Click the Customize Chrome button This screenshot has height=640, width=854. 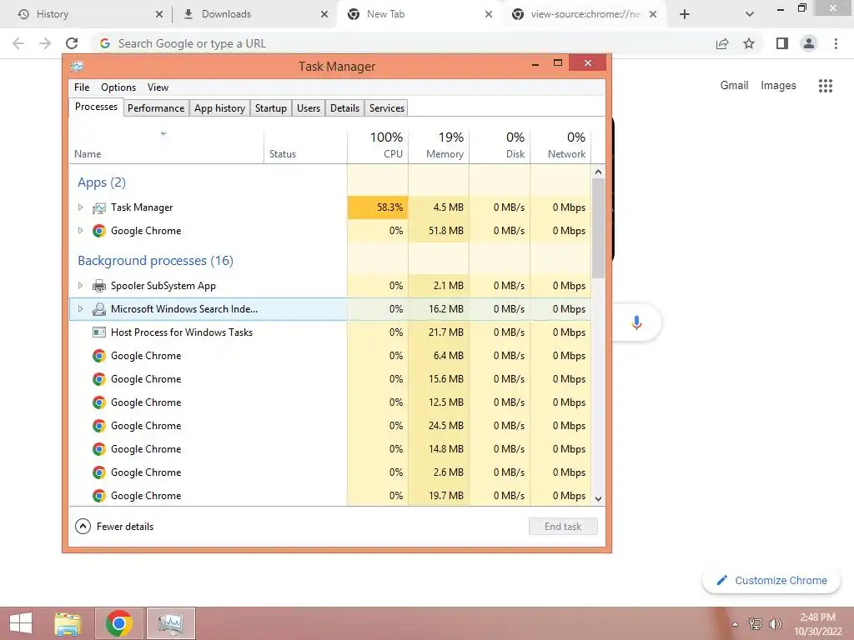771,581
